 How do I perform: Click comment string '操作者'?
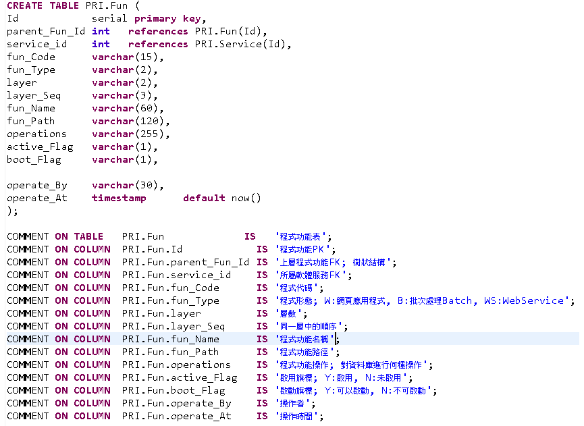[x=293, y=404]
